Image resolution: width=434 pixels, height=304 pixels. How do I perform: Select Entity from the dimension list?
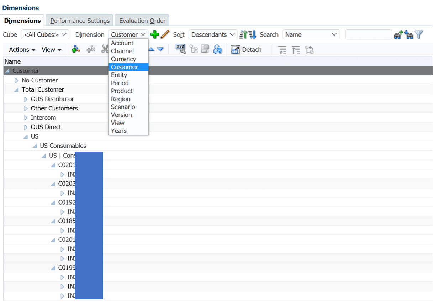pyautogui.click(x=119, y=75)
